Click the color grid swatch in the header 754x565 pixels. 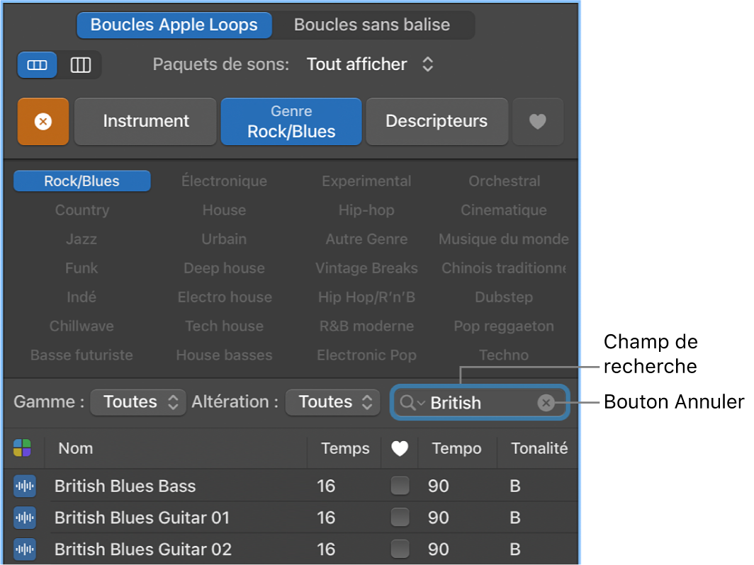click(x=23, y=448)
